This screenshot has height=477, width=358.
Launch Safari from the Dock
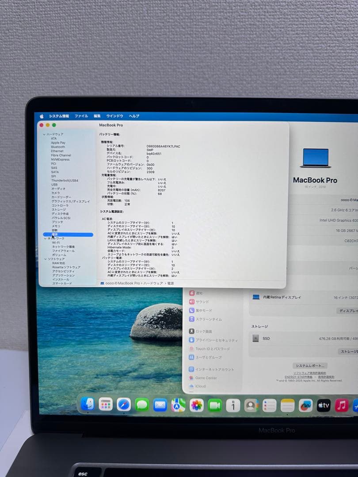pos(124,404)
